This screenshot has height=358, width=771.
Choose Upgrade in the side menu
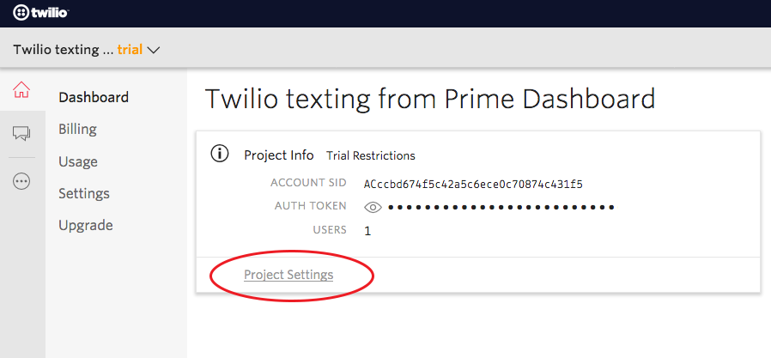coord(86,225)
